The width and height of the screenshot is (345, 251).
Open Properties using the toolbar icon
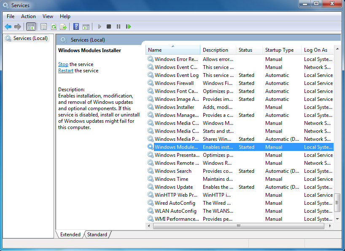click(x=43, y=26)
